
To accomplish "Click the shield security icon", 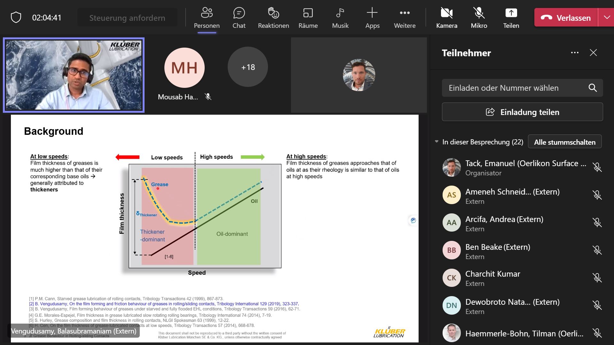I will point(16,17).
